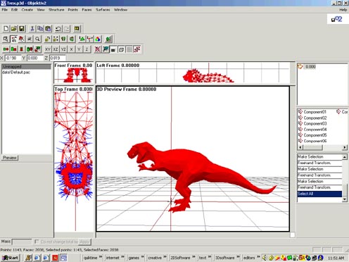This screenshot has height=262, width=349.
Task: Toggle the XY plane lock button
Action: [48, 49]
